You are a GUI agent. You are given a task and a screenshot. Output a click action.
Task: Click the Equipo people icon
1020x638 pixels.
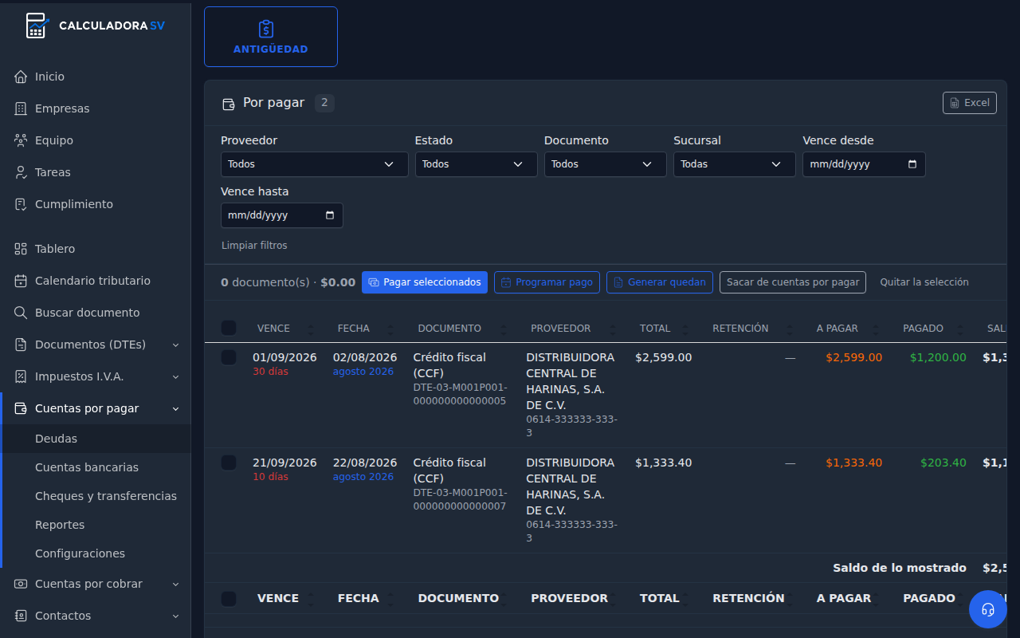(x=21, y=140)
